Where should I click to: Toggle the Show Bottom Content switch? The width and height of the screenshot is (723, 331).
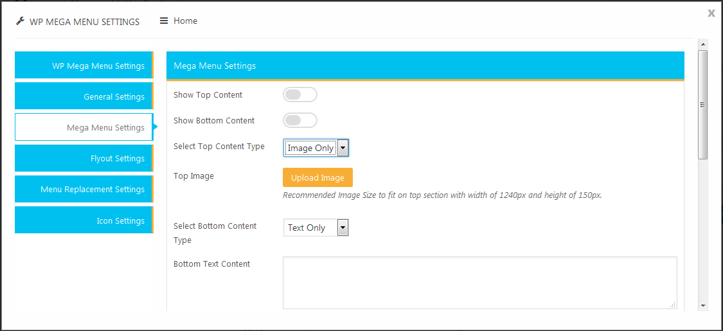300,120
